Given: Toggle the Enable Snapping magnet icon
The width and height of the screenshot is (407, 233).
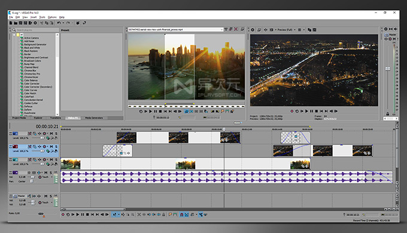Looking at the screenshot, I should 182,214.
